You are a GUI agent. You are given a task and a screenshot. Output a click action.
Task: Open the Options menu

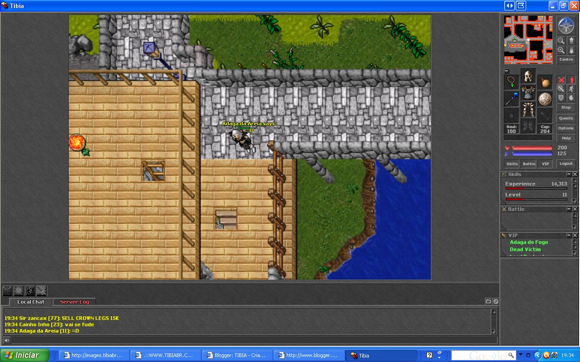coord(566,129)
